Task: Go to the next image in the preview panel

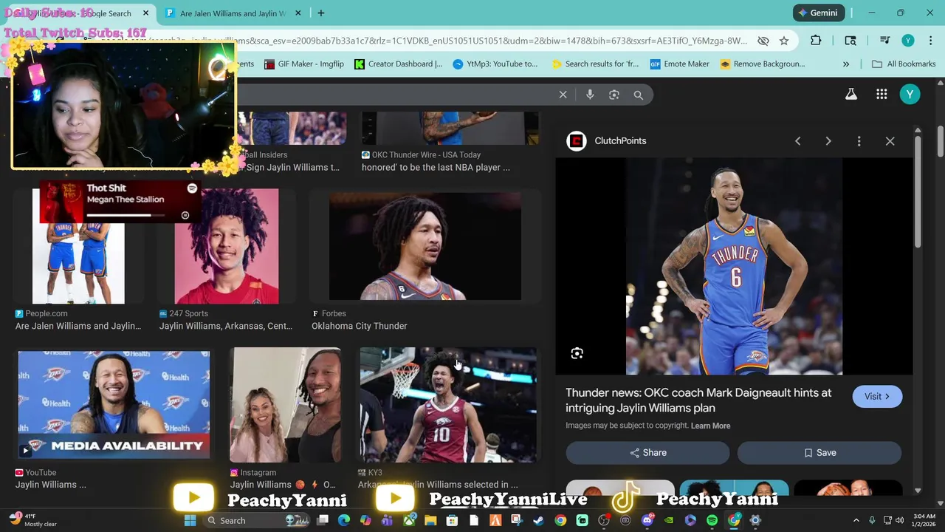Action: point(828,140)
